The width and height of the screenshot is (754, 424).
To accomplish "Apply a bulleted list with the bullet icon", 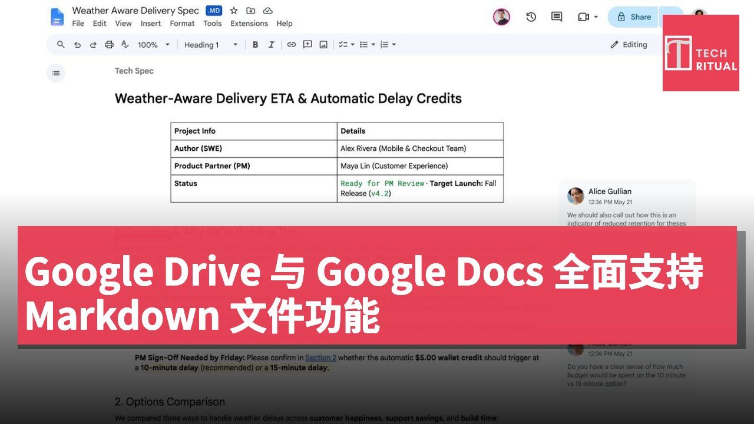I will 364,45.
